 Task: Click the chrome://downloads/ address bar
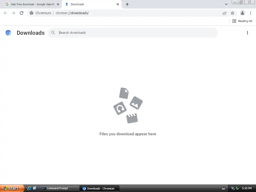[124, 13]
